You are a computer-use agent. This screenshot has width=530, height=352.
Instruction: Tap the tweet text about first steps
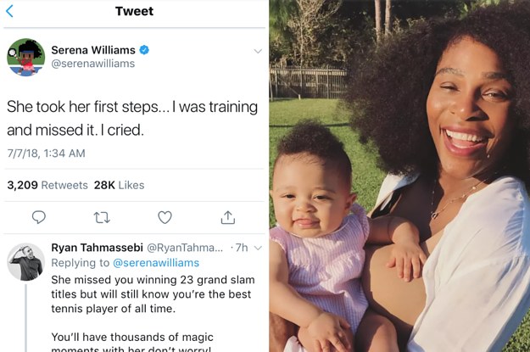pos(131,119)
